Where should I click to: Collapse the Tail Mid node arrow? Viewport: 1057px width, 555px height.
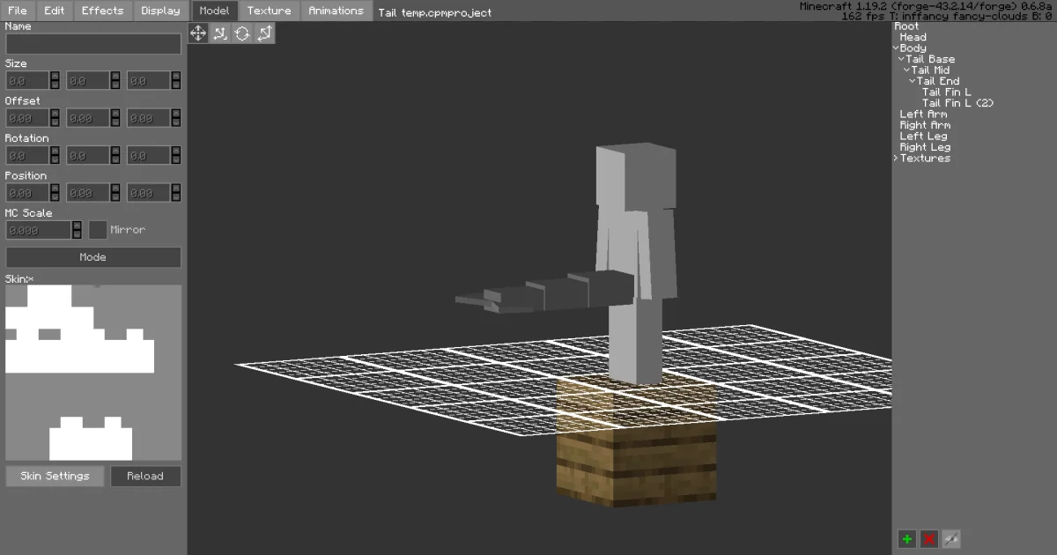coord(907,70)
